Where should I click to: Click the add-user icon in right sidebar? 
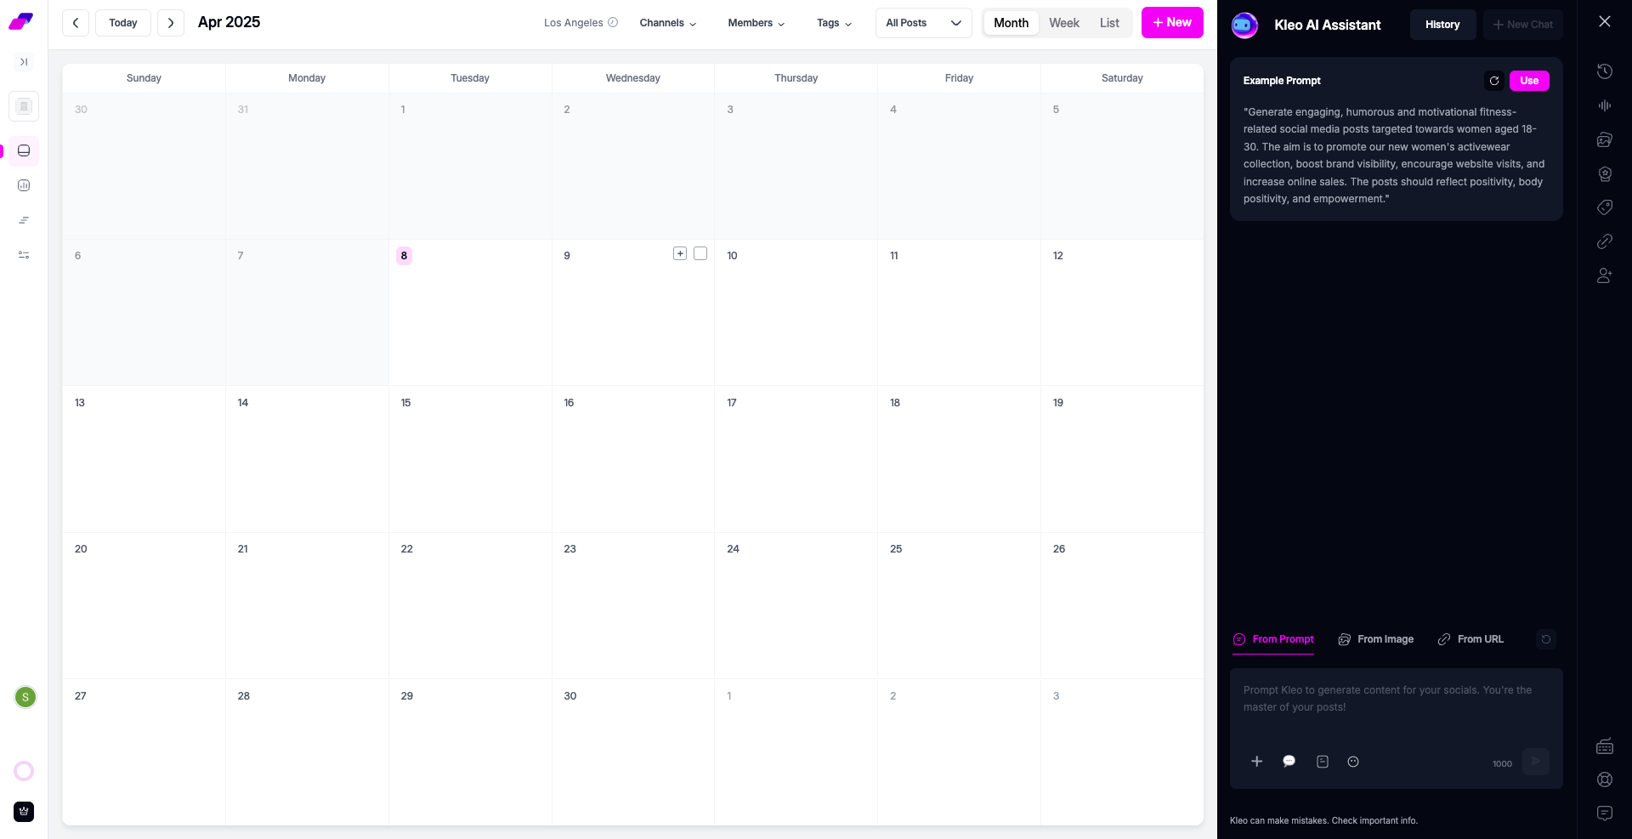(1604, 275)
